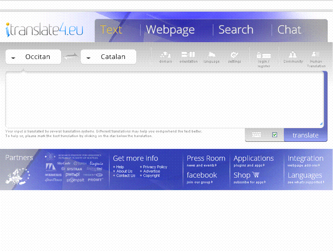Open the Community icon
Screen dimensions: 333x251
coord(293,55)
